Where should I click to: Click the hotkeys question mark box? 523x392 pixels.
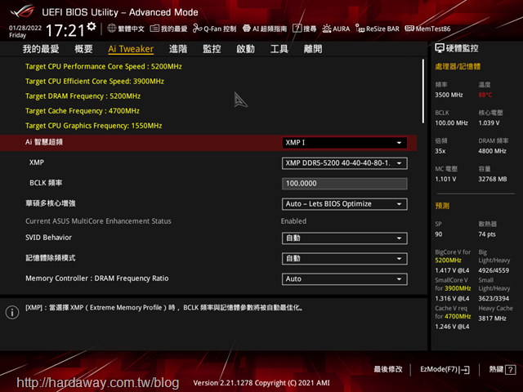point(510,369)
